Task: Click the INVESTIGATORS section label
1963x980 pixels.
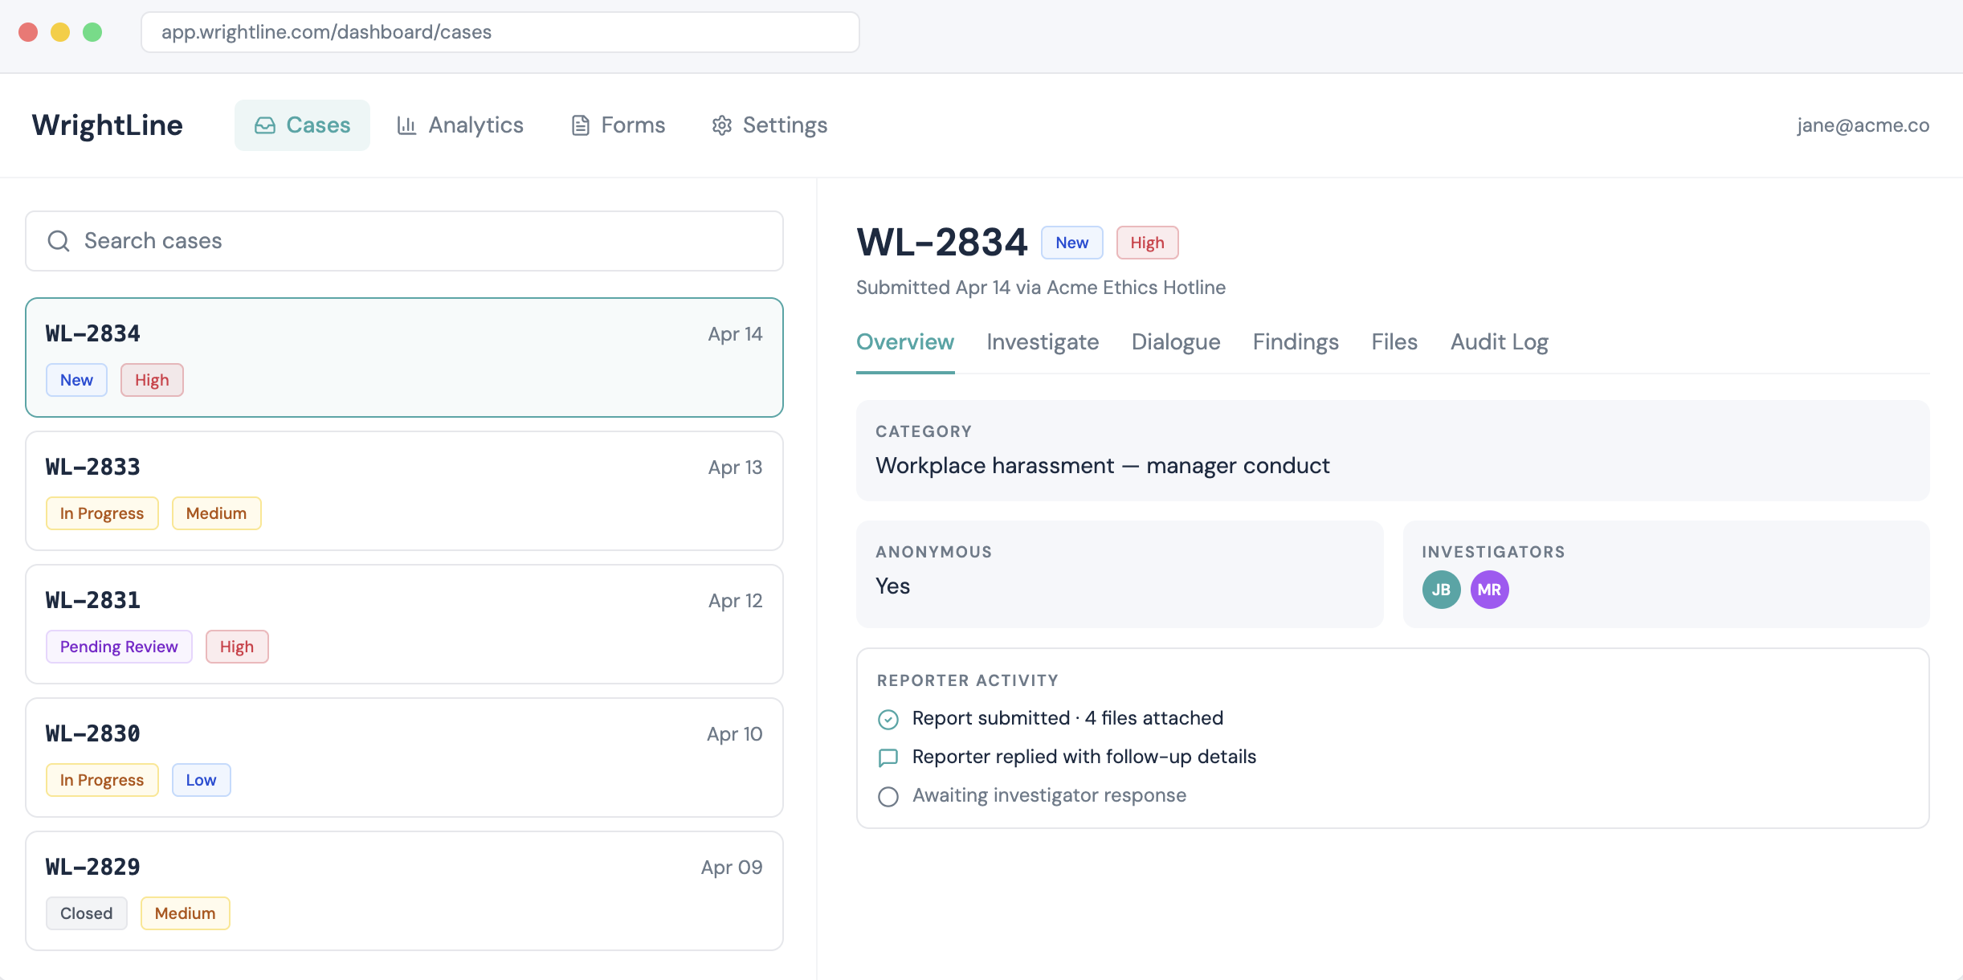Action: pos(1493,552)
